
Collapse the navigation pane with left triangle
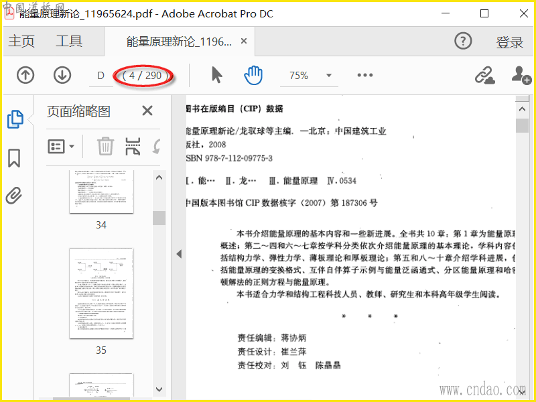click(x=179, y=254)
